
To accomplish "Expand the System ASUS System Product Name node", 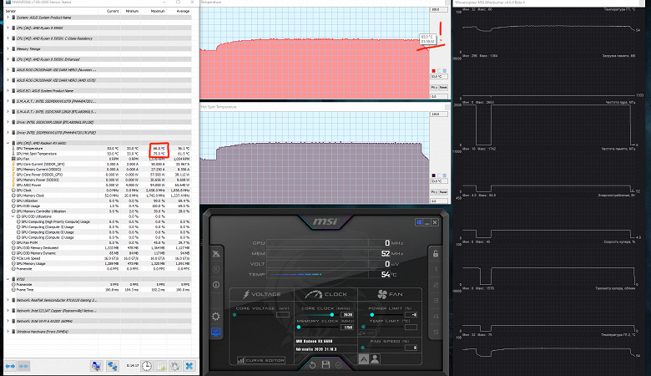I will tap(8, 18).
